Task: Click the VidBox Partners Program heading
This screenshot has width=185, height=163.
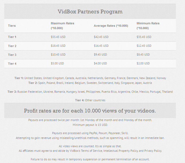Action: pyautogui.click(x=90, y=11)
